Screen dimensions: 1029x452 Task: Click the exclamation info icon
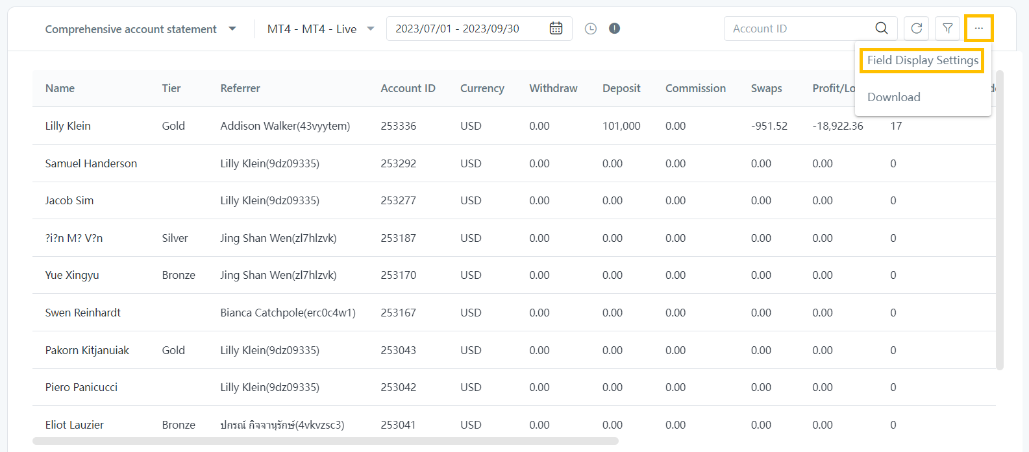pos(614,29)
